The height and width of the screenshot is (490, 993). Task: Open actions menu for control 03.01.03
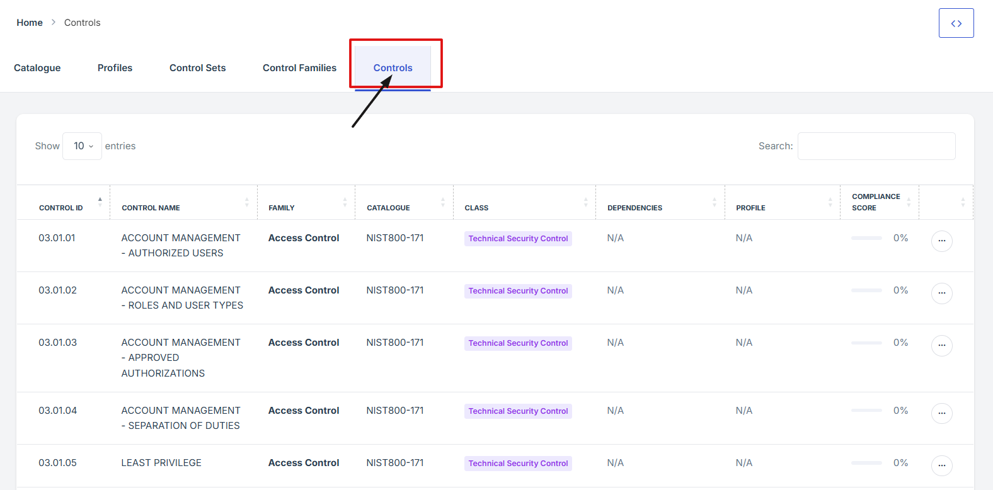pos(941,345)
